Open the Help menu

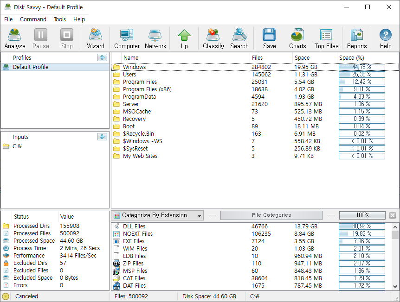click(x=79, y=19)
